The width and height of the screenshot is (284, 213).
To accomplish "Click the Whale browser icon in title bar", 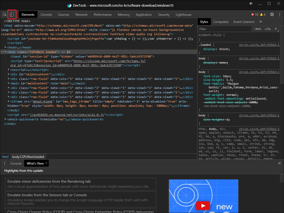I will point(69,5).
